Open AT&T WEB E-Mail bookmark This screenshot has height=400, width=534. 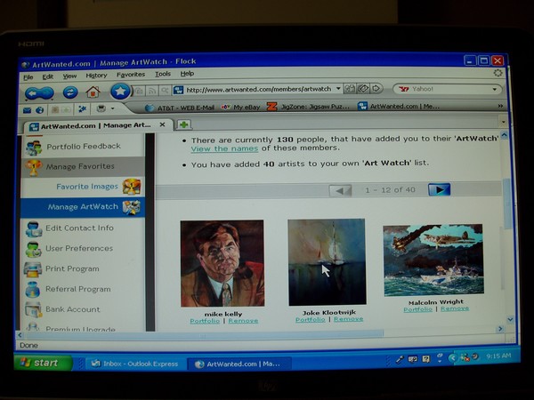tap(180, 108)
